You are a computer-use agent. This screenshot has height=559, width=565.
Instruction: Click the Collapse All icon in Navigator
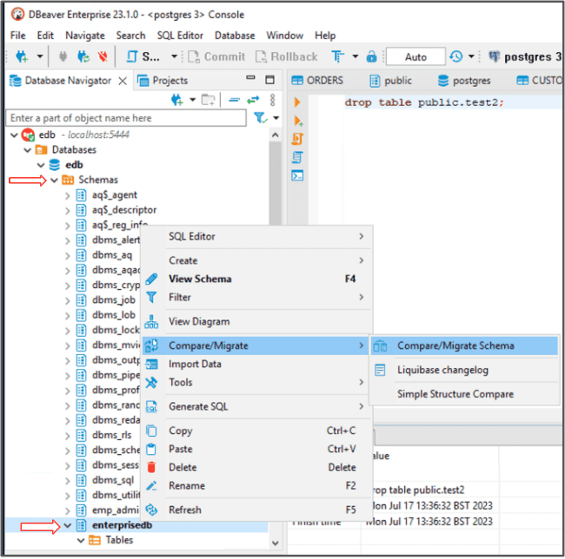click(x=234, y=100)
